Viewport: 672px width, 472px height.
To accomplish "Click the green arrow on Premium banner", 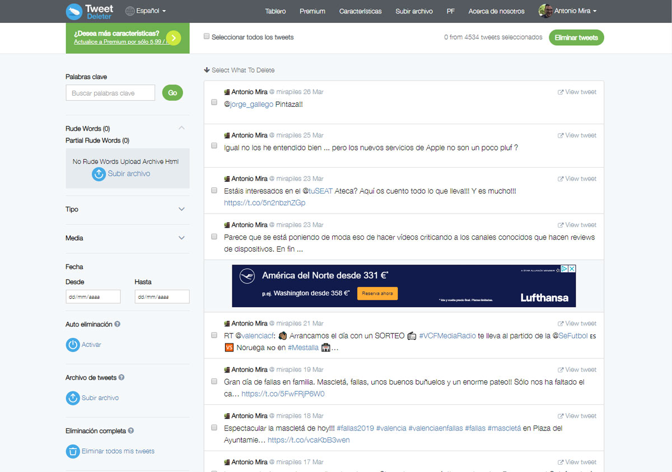I will point(174,37).
